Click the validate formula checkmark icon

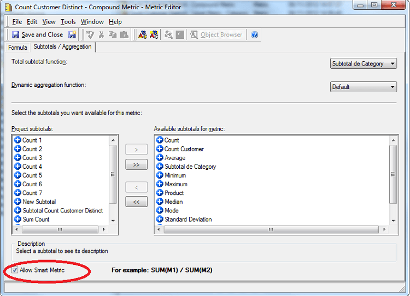point(90,34)
